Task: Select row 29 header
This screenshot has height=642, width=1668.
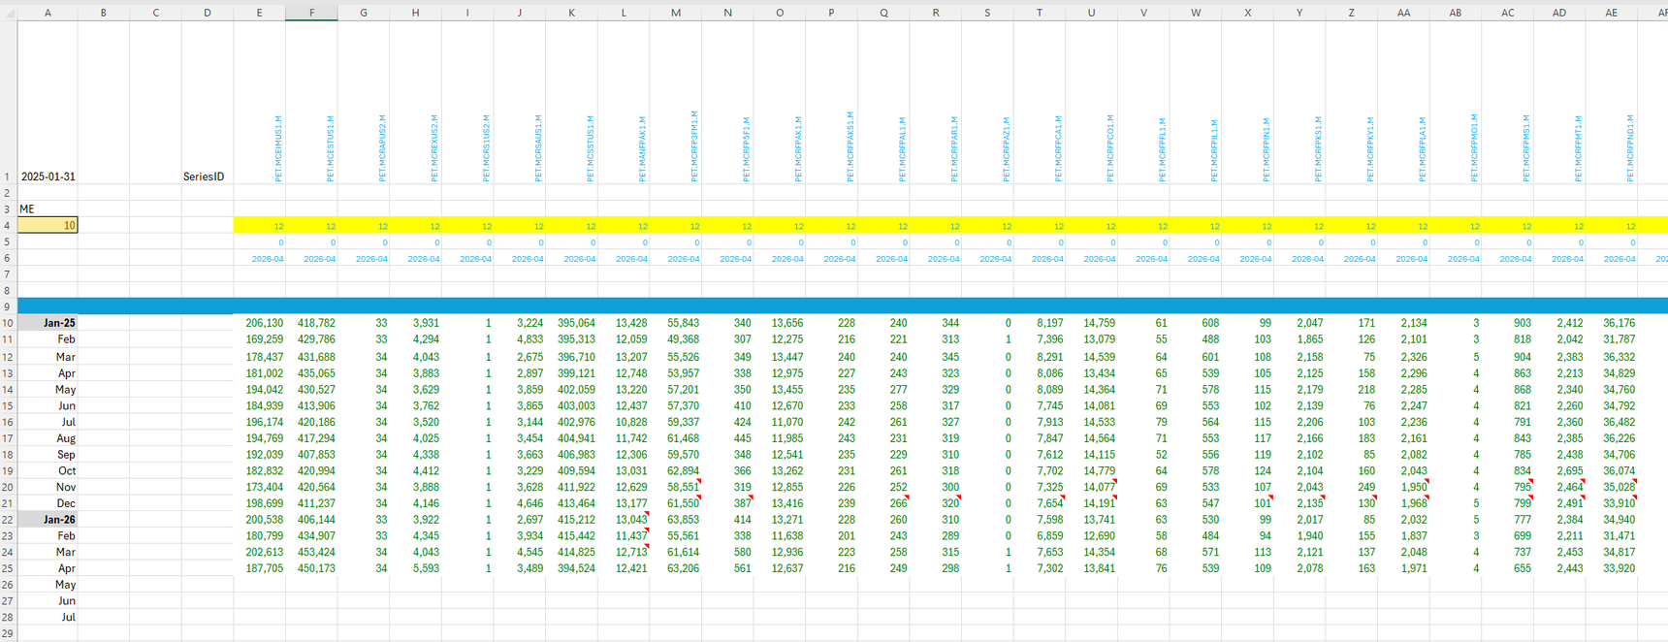Action: [x=9, y=633]
